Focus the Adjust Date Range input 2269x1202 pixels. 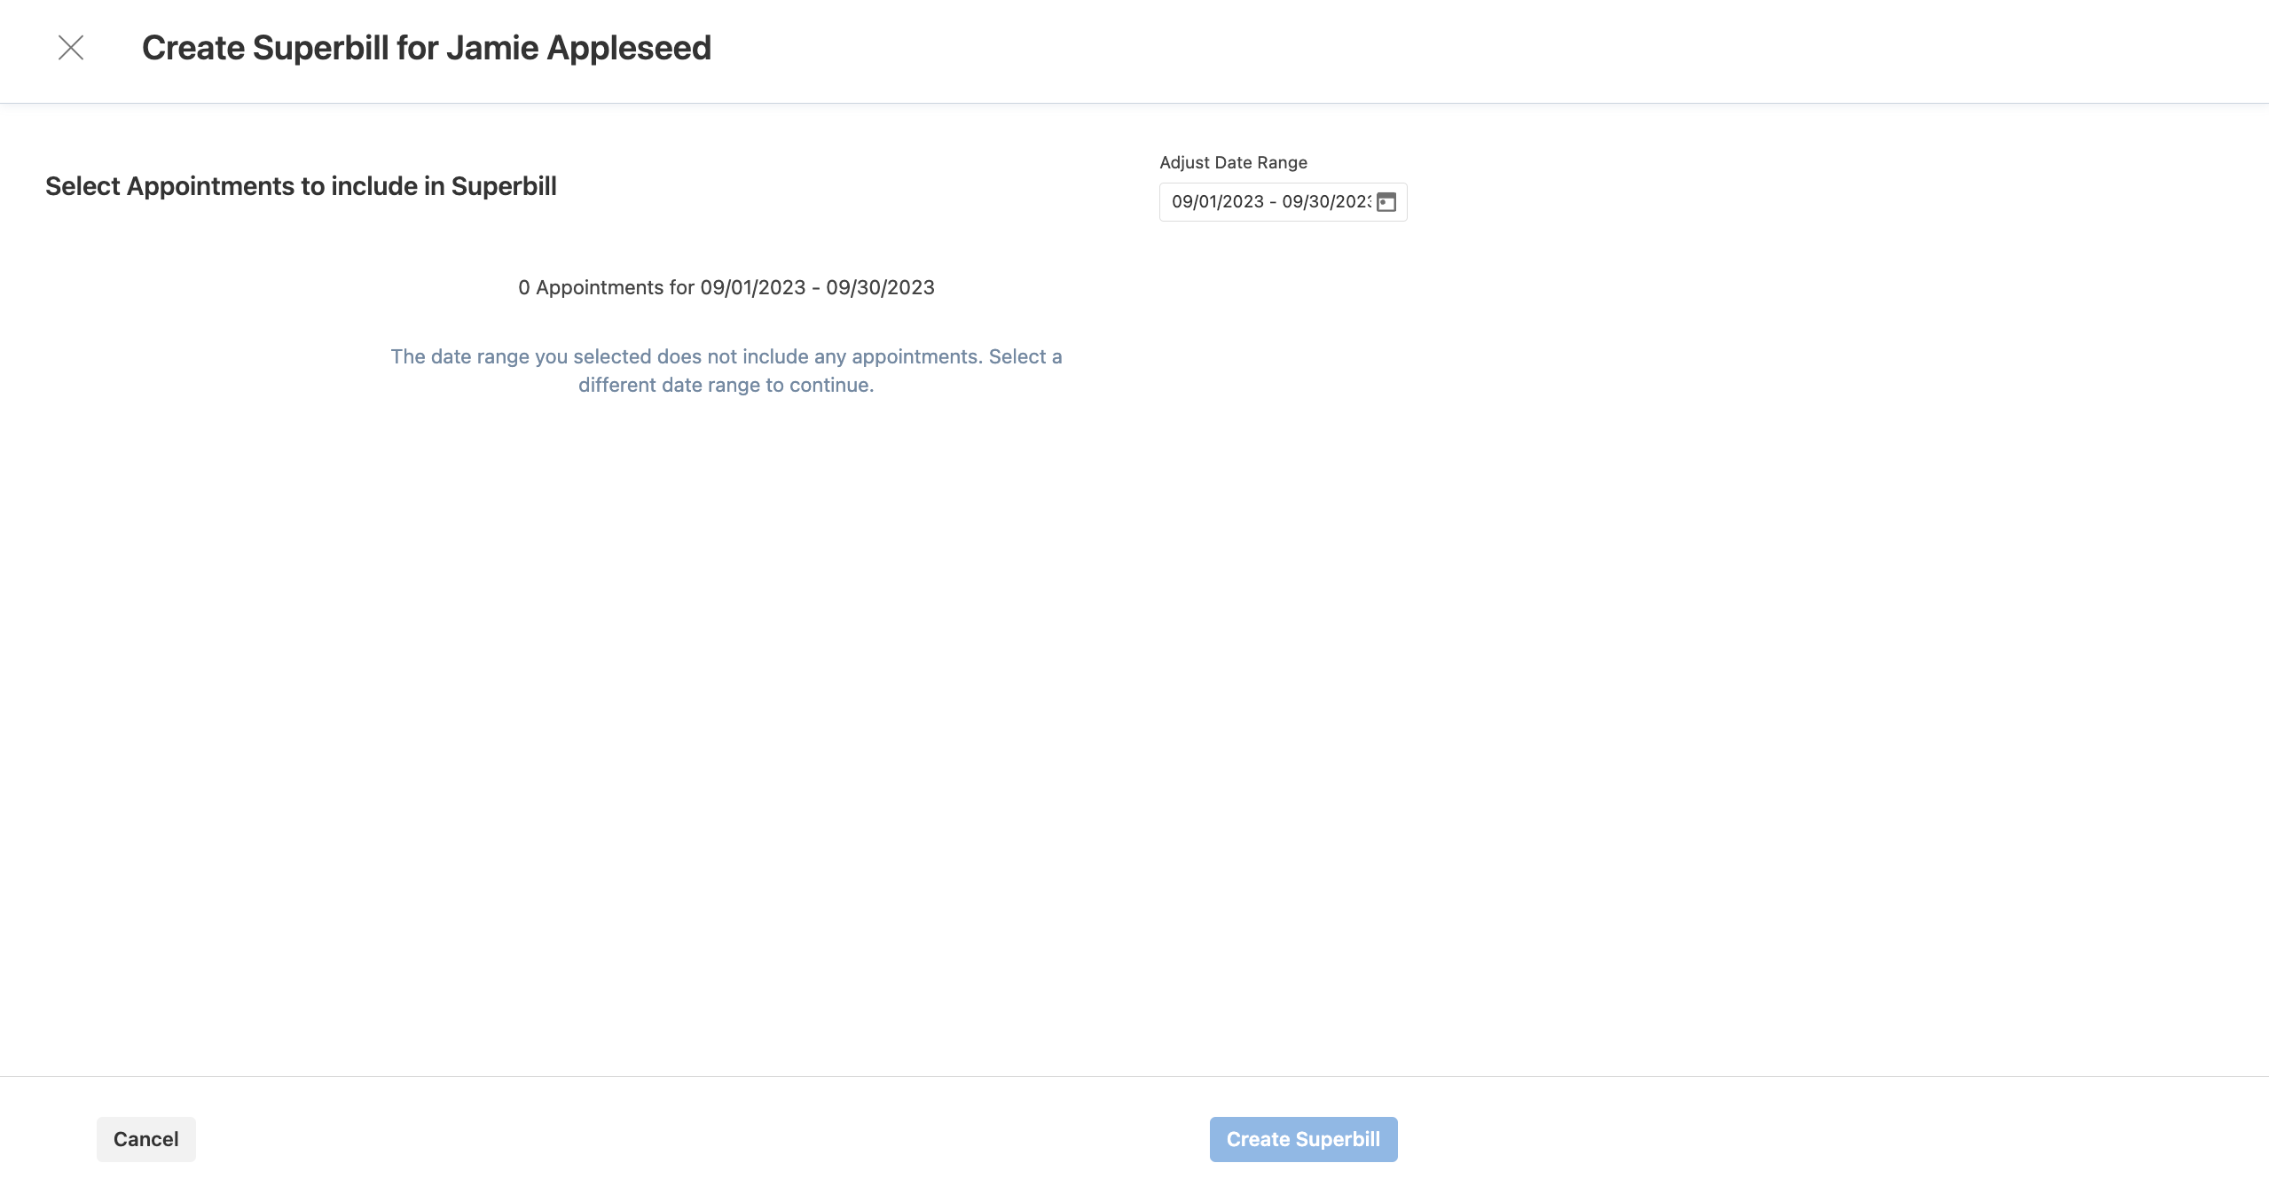tap(1268, 201)
